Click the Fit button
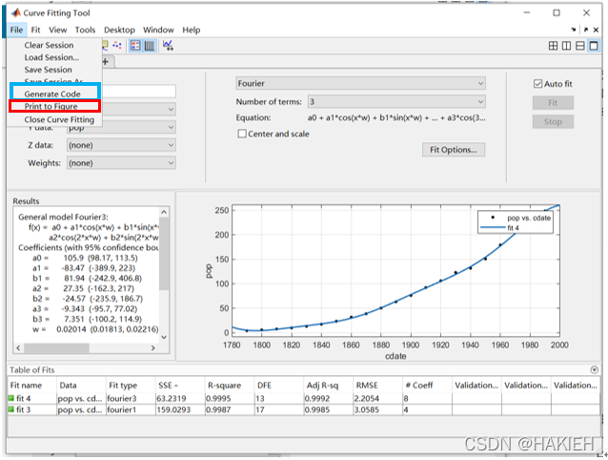608x460 pixels. 553,103
